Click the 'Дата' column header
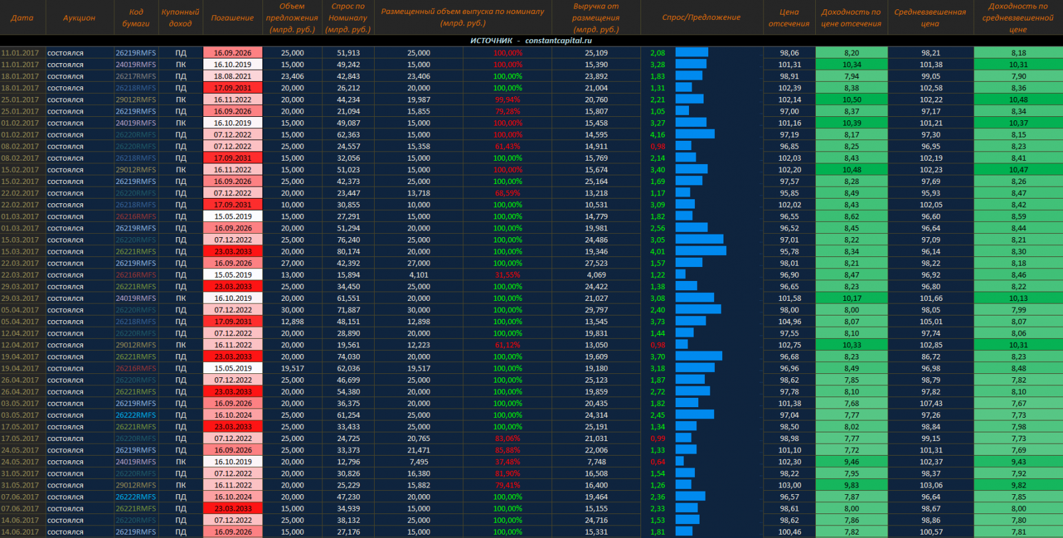 [22, 18]
